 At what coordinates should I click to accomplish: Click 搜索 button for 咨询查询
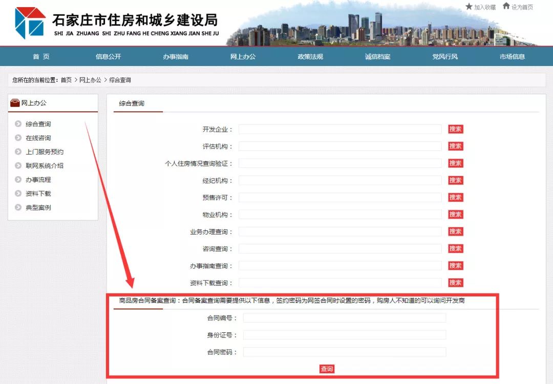click(x=455, y=249)
